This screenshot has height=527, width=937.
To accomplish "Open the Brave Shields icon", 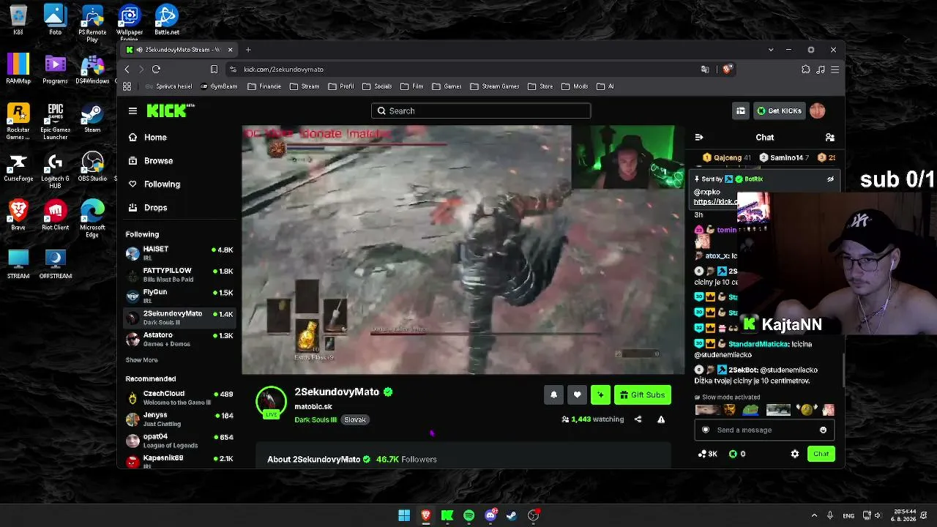I will (728, 69).
